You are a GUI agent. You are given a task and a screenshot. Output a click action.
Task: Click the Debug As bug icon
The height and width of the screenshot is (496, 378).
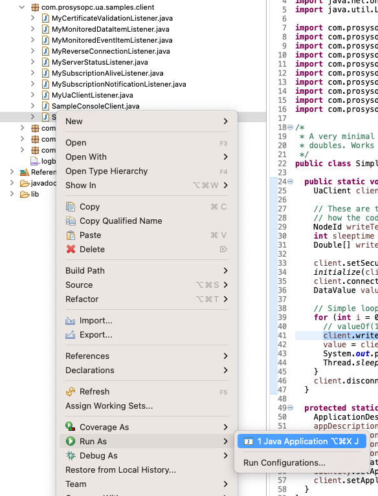coord(71,455)
